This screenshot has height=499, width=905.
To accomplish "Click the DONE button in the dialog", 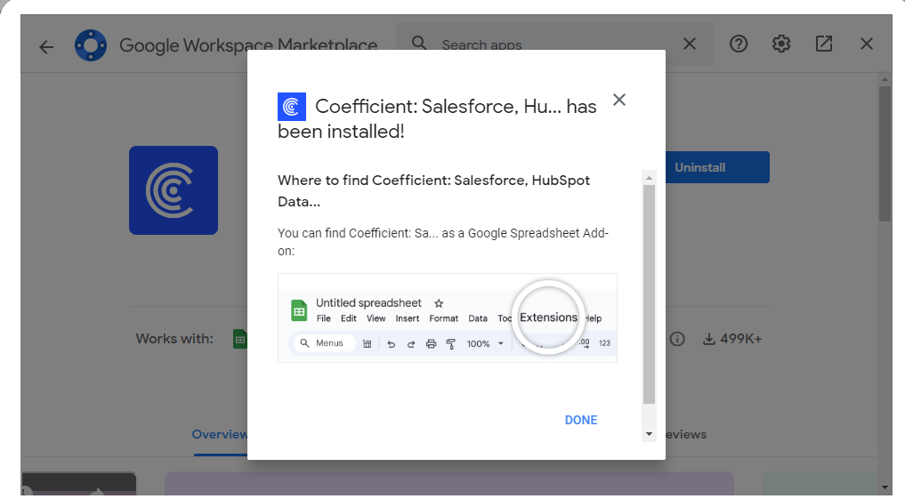I will [580, 420].
